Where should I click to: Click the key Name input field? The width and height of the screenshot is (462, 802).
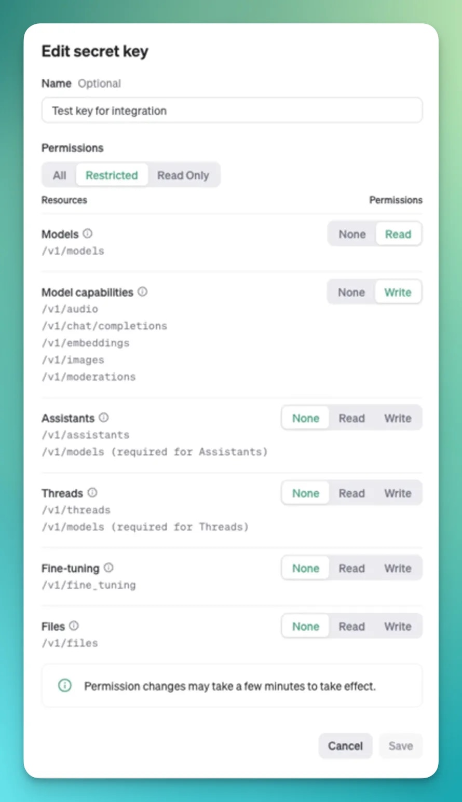click(232, 110)
